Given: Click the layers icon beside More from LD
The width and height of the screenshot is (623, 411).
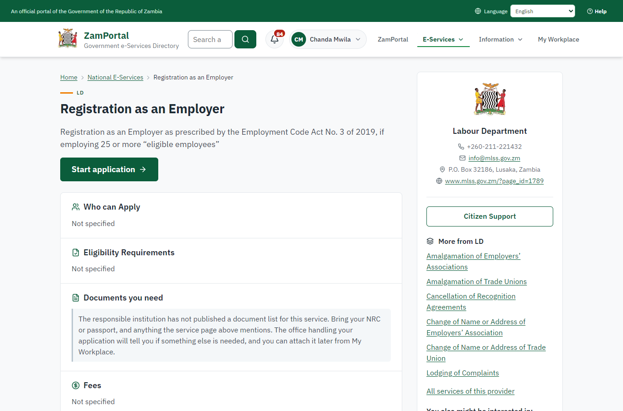Looking at the screenshot, I should pyautogui.click(x=430, y=241).
